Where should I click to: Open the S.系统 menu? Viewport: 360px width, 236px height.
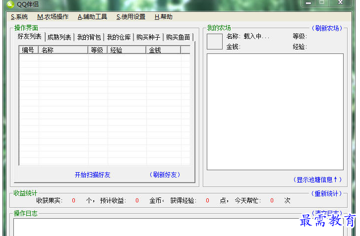point(19,17)
